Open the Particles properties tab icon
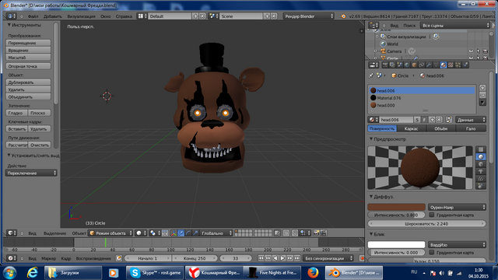This screenshot has height=280, width=498. pos(458,65)
